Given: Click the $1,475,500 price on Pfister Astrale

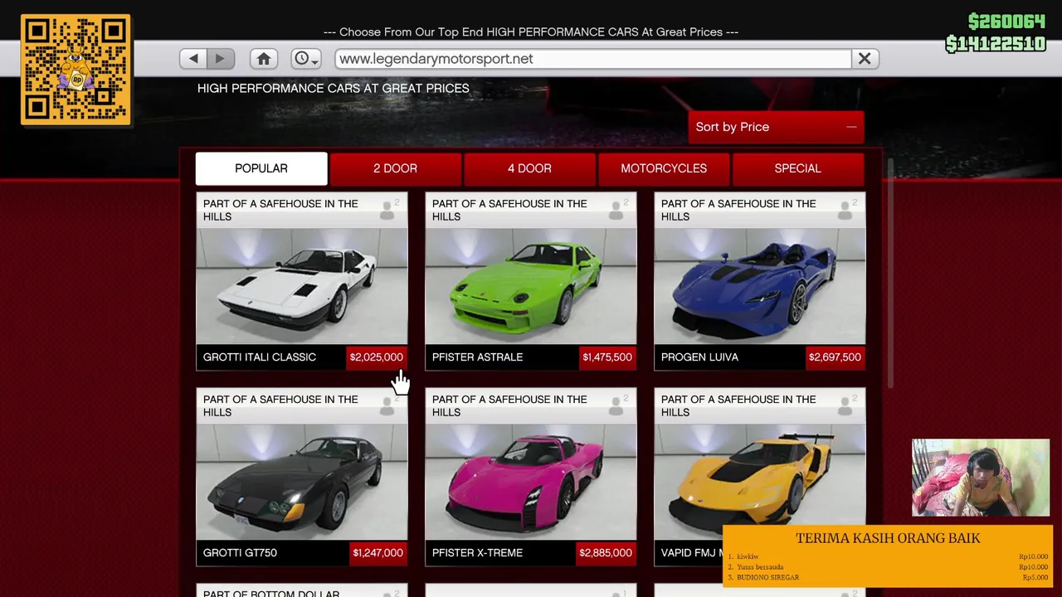Looking at the screenshot, I should (607, 357).
